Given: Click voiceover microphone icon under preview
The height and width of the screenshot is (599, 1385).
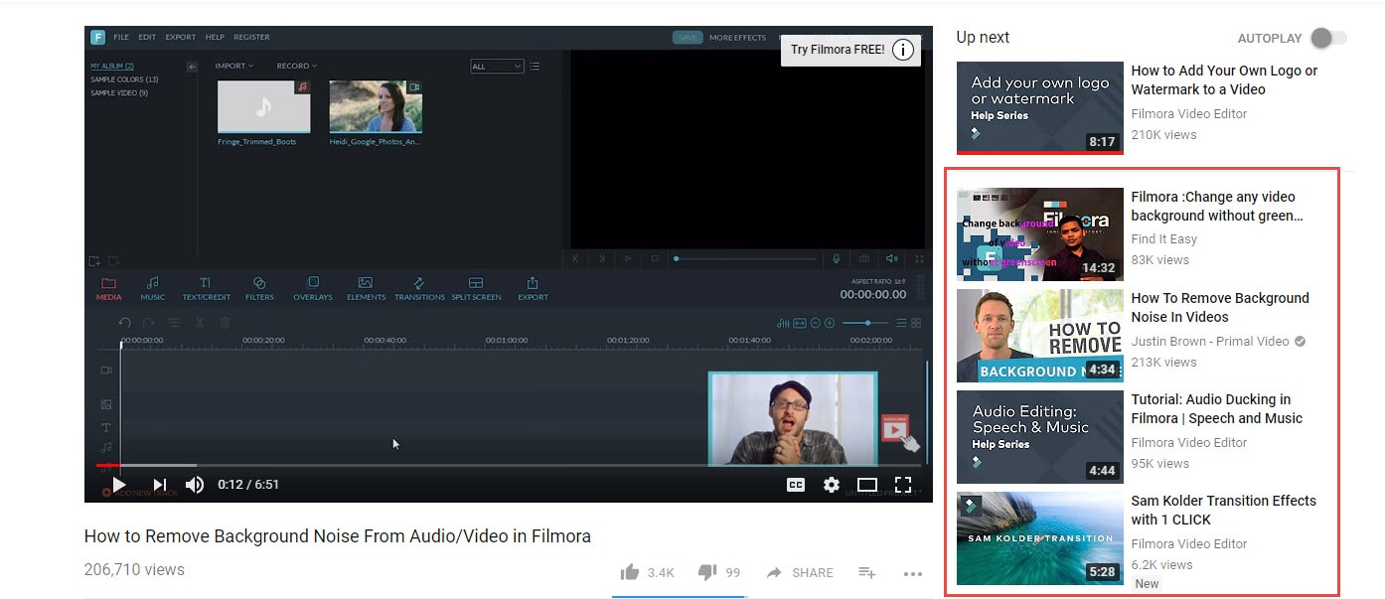Looking at the screenshot, I should pyautogui.click(x=837, y=258).
